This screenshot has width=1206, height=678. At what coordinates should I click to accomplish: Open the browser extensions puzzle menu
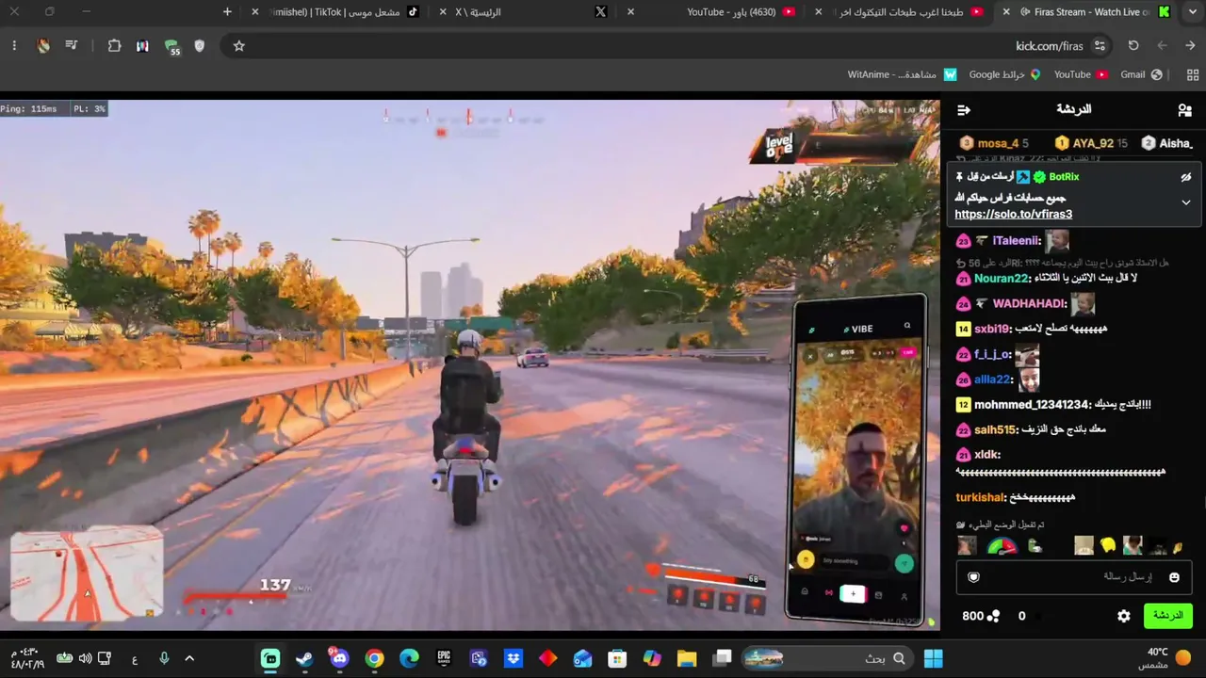pos(114,46)
